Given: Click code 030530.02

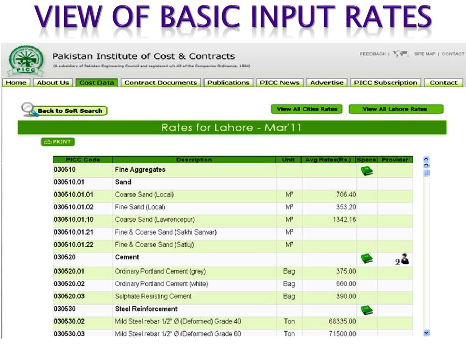Looking at the screenshot, I should (69, 321).
